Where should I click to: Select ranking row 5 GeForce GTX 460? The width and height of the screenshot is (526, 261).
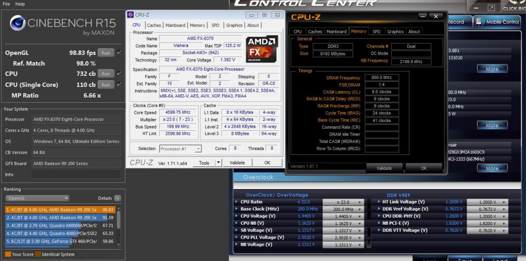click(60, 241)
